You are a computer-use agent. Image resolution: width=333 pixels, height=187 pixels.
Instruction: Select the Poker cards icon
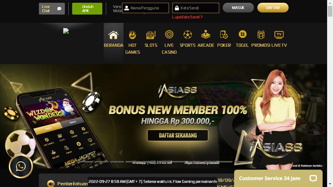pos(224,35)
